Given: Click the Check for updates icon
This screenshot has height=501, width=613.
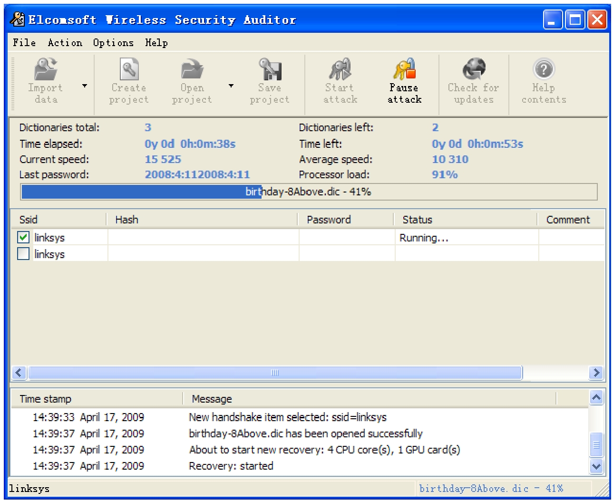Looking at the screenshot, I should [474, 81].
